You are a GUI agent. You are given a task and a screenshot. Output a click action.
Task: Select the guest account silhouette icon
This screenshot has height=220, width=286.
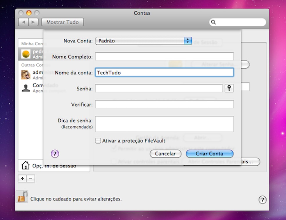pyautogui.click(x=26, y=88)
